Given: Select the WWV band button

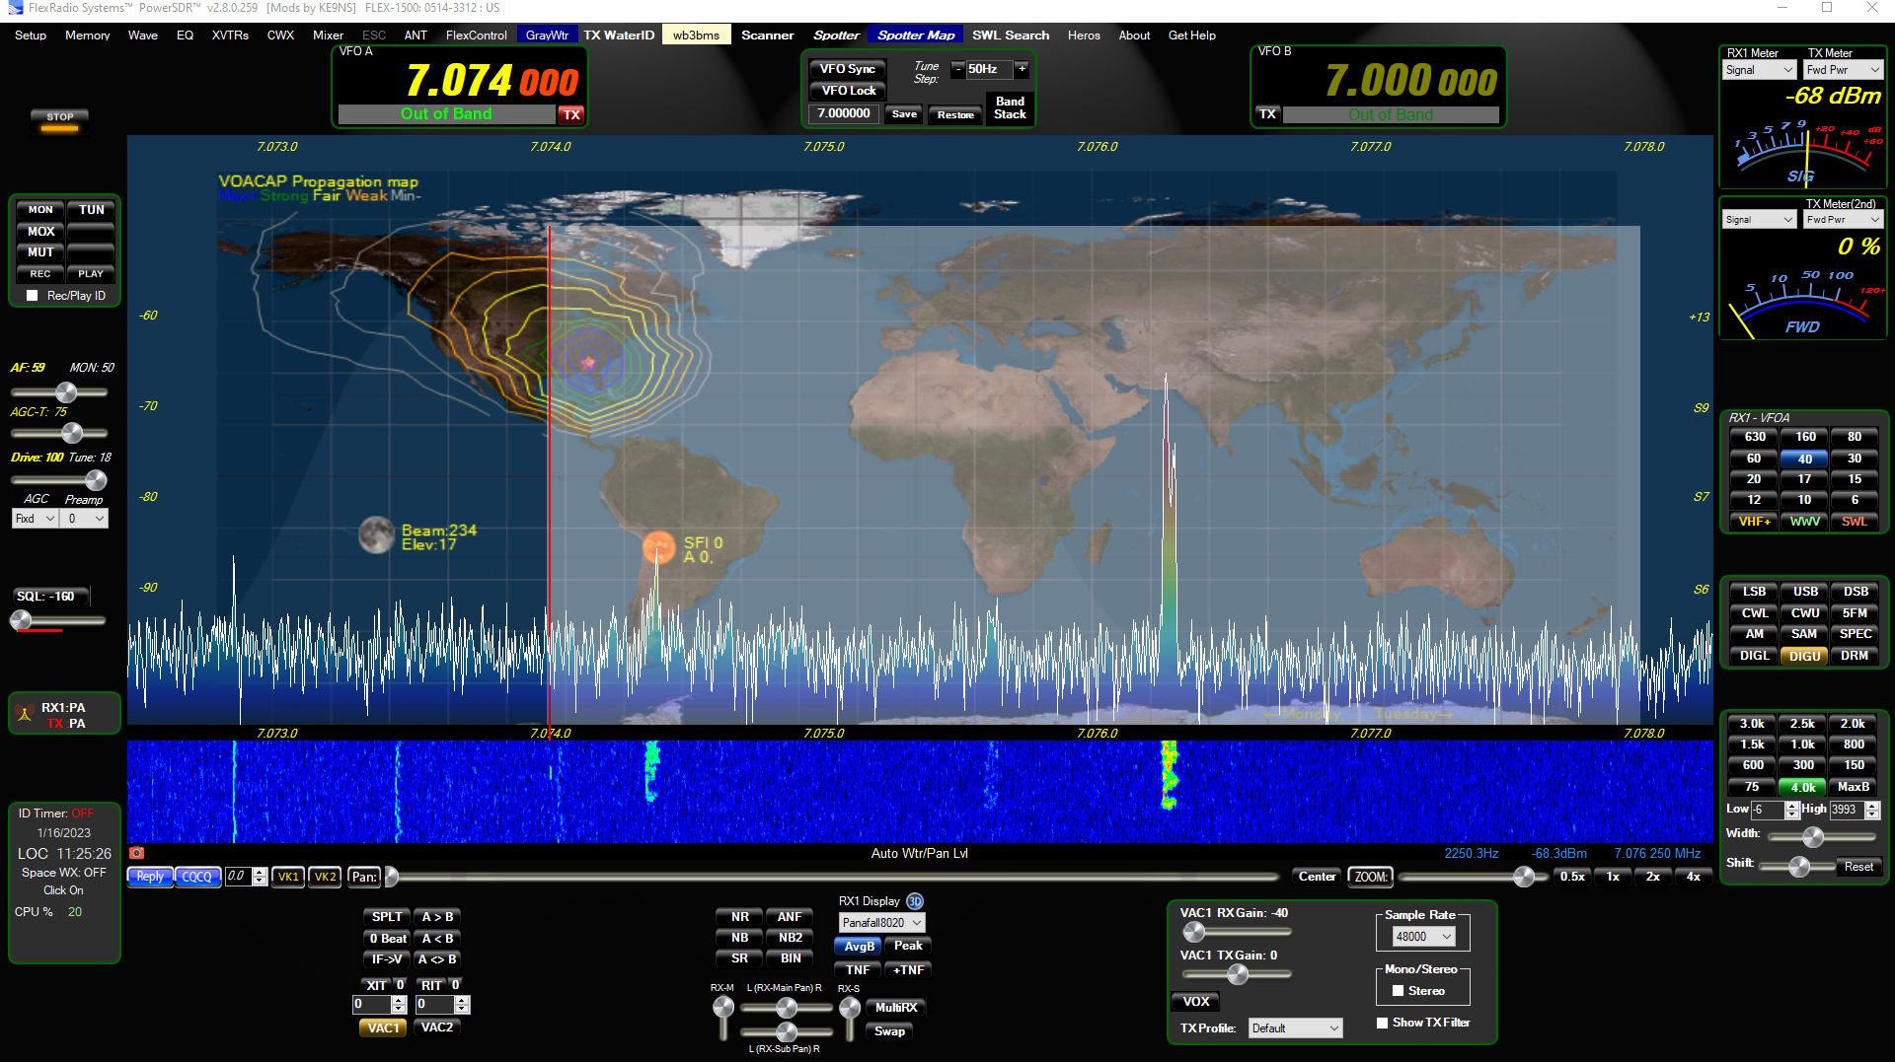Looking at the screenshot, I should click(x=1804, y=522).
